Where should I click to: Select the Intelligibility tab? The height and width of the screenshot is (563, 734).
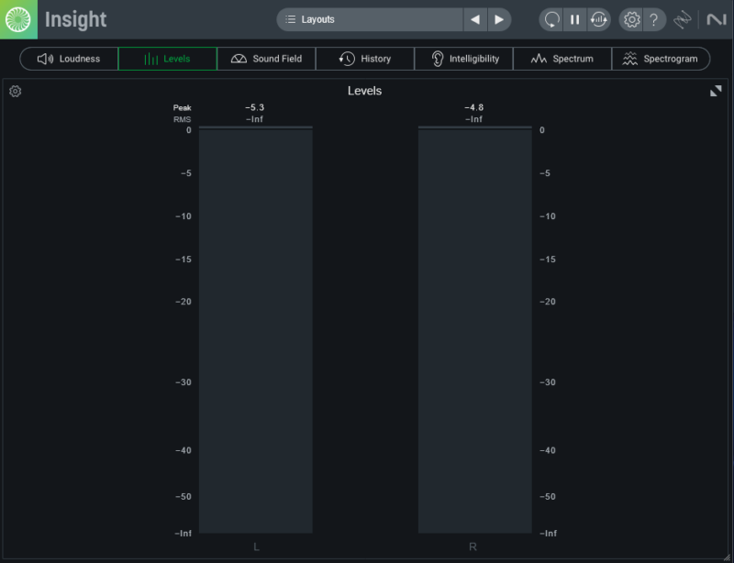(x=464, y=59)
